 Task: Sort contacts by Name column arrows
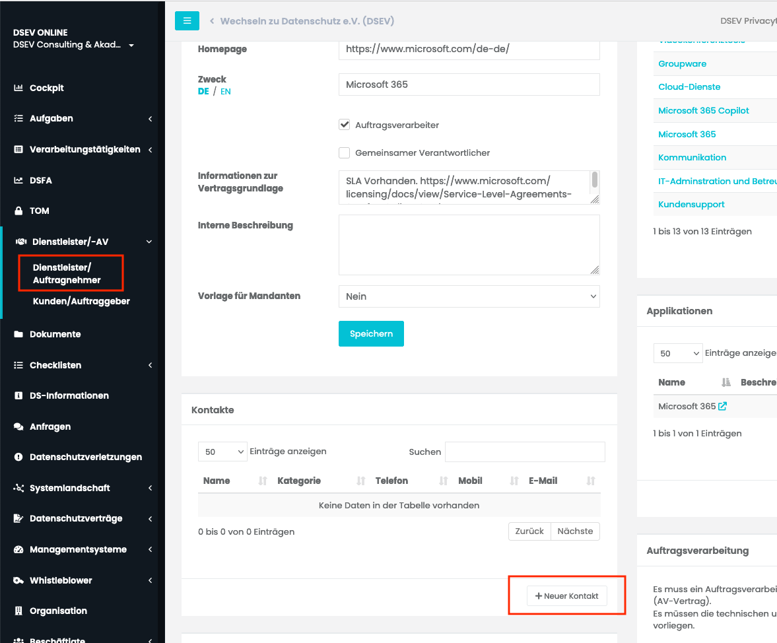pyautogui.click(x=263, y=481)
